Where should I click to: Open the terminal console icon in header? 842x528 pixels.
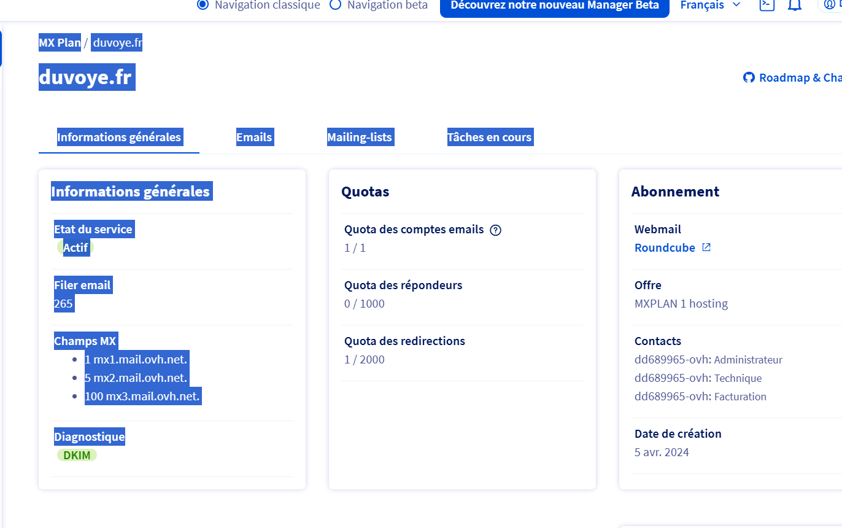[767, 5]
